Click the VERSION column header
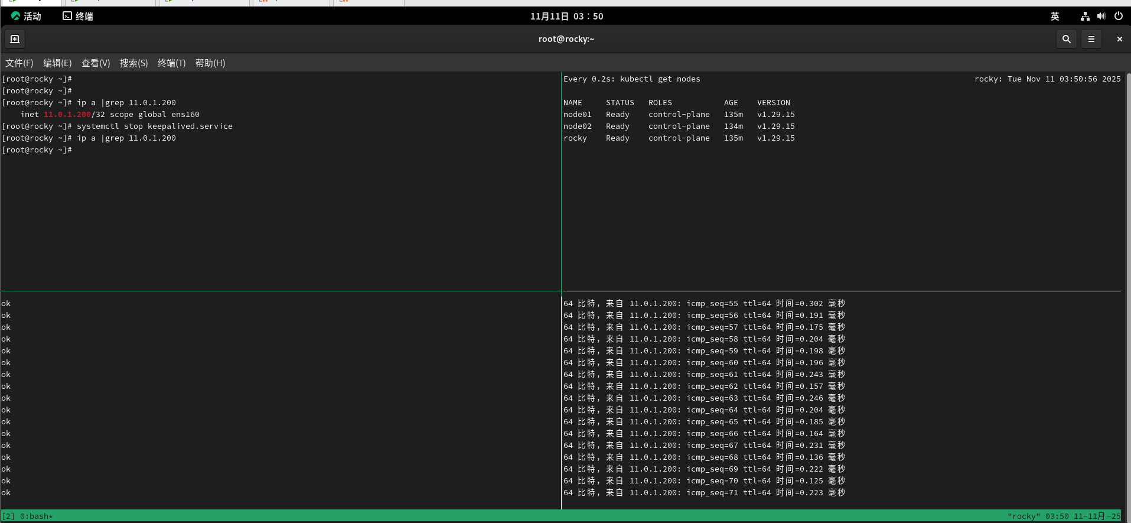The image size is (1131, 523). [x=774, y=102]
